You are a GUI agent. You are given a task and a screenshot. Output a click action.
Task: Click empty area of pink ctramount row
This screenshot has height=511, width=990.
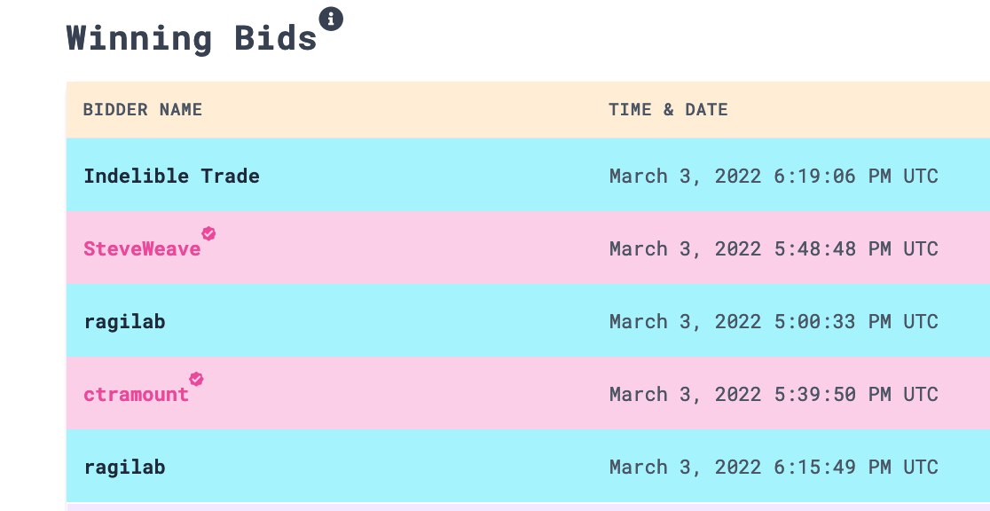(397, 393)
